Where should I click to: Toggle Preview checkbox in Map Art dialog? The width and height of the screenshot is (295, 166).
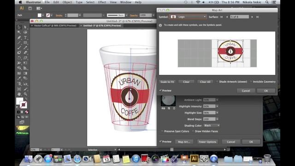[x=160, y=90]
